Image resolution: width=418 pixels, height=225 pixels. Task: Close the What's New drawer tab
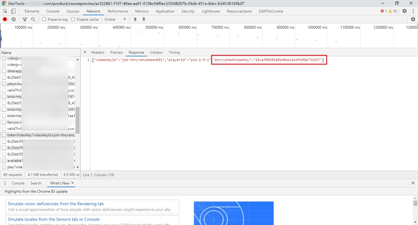tap(73, 183)
